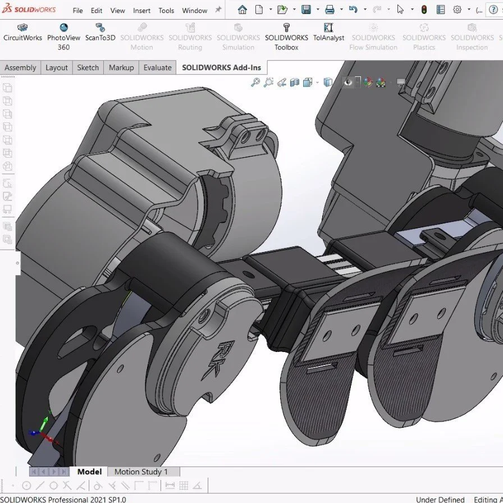Viewport: 503px width, 503px height.
Task: Expand the Select tool dropdown arrow
Action: (x=412, y=10)
